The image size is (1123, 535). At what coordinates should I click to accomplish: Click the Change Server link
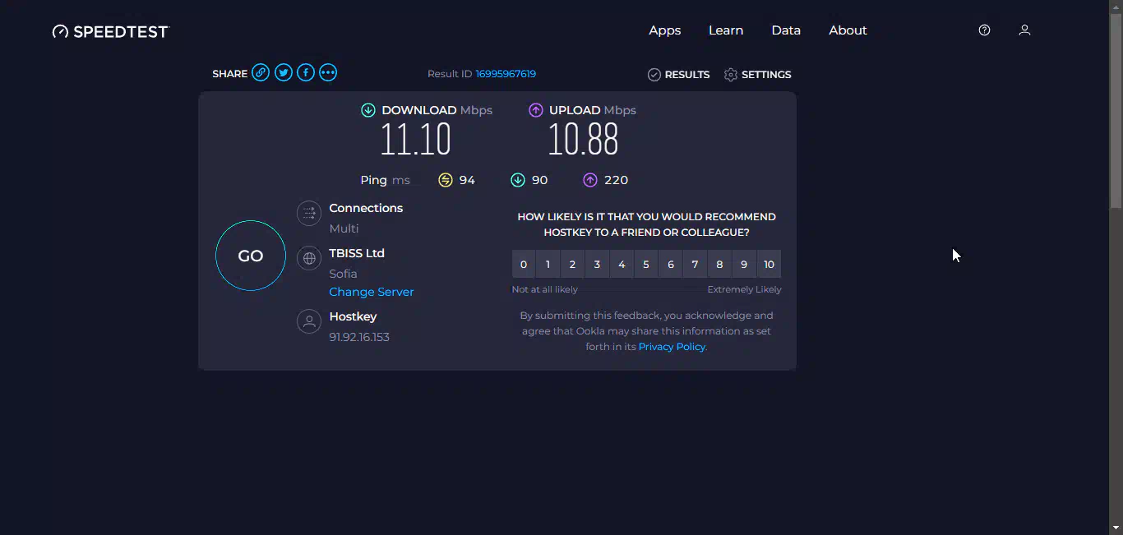(372, 292)
